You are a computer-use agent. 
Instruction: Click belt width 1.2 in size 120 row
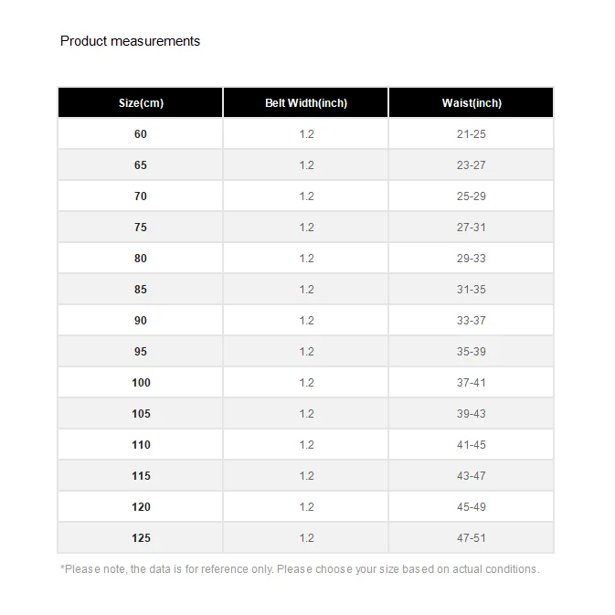(306, 507)
